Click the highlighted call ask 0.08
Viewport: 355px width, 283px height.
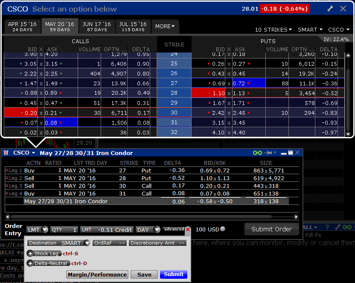(x=61, y=123)
